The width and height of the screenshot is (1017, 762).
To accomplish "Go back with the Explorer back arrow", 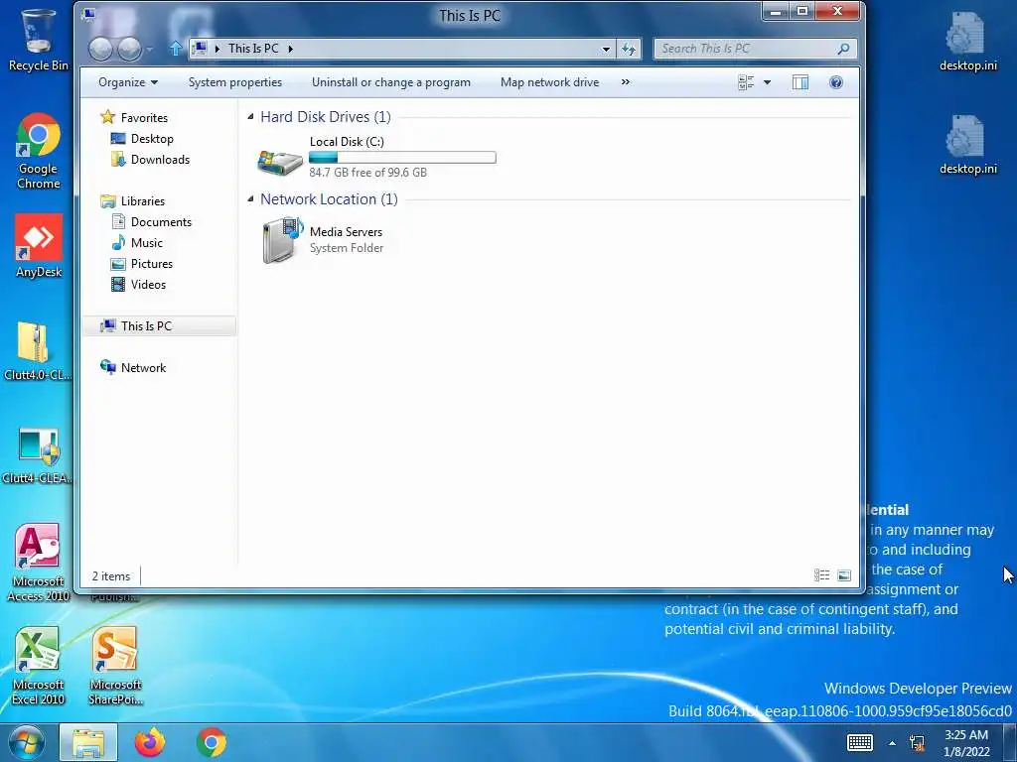I will pyautogui.click(x=100, y=49).
